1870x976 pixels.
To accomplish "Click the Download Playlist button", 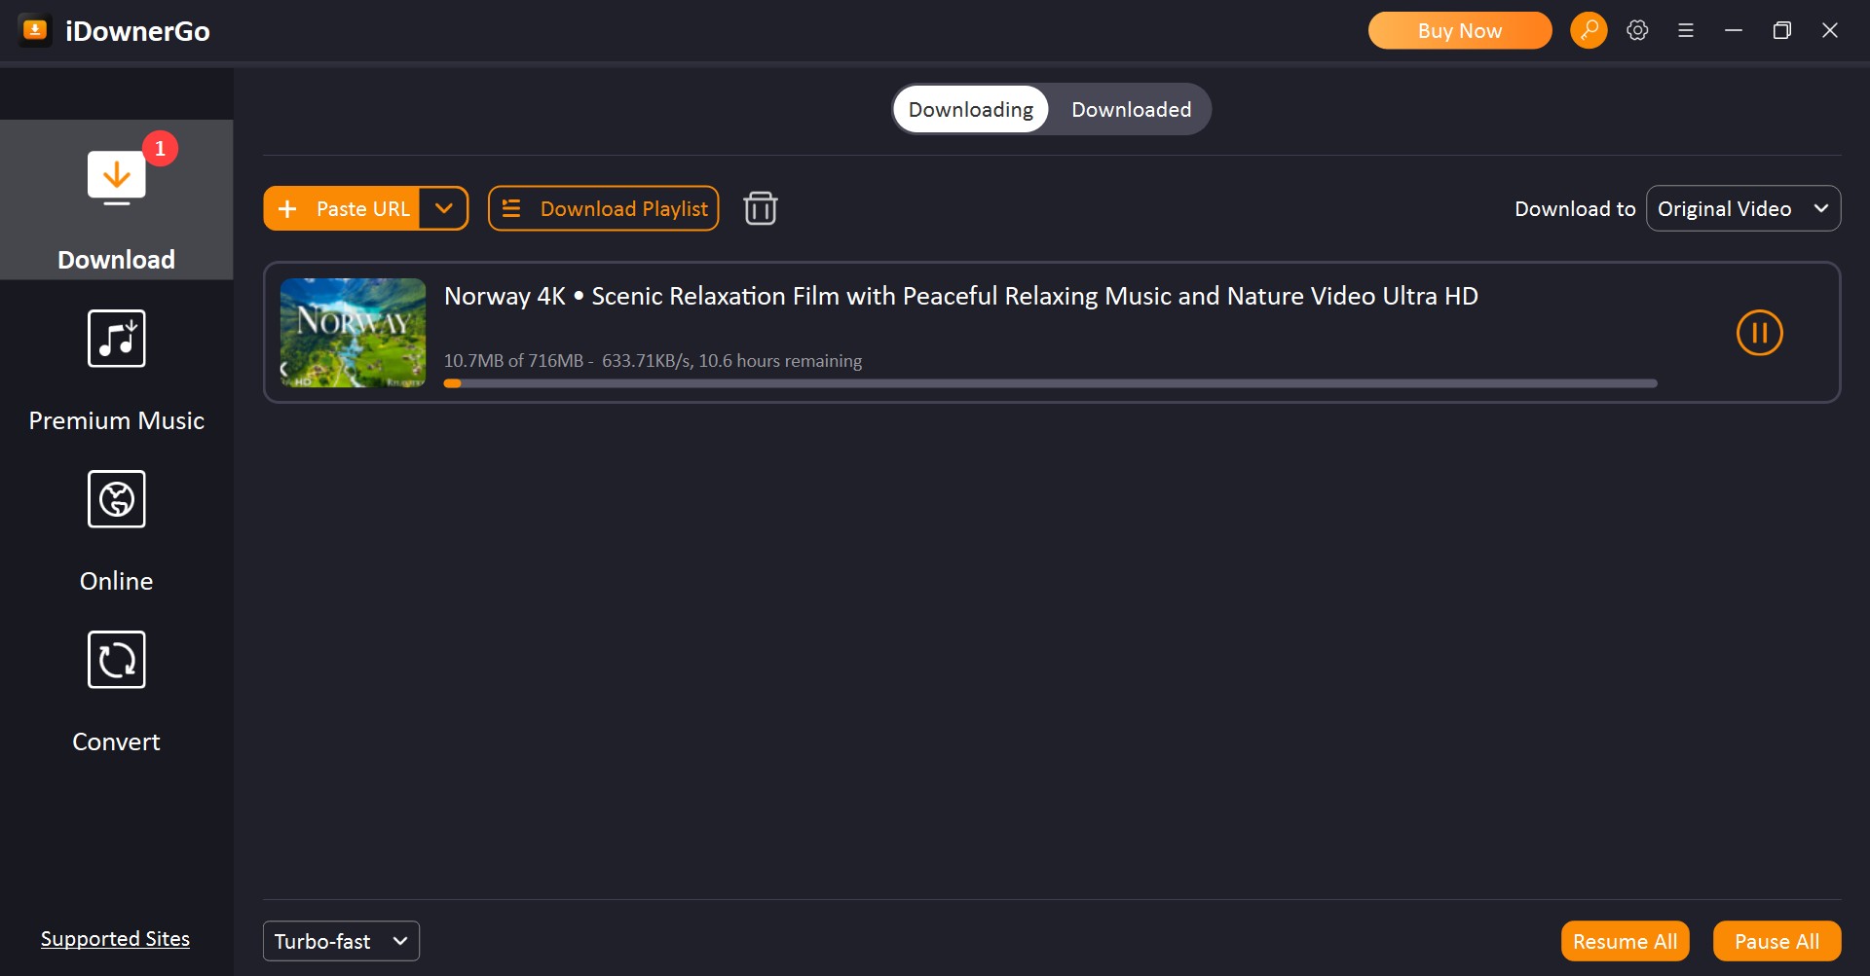I will (603, 208).
